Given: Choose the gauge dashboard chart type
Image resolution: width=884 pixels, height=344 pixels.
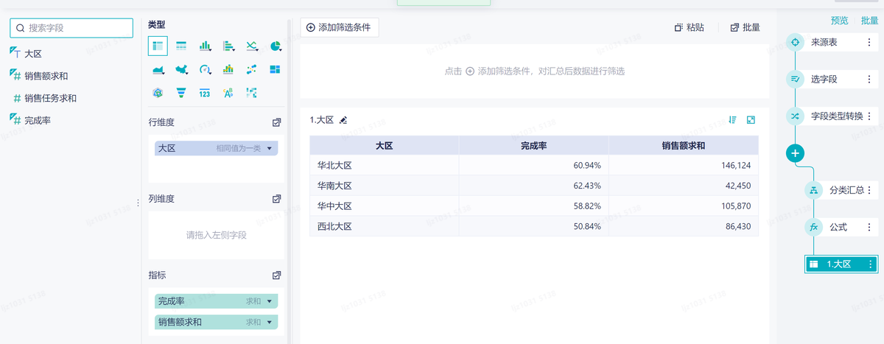Looking at the screenshot, I should click(206, 70).
